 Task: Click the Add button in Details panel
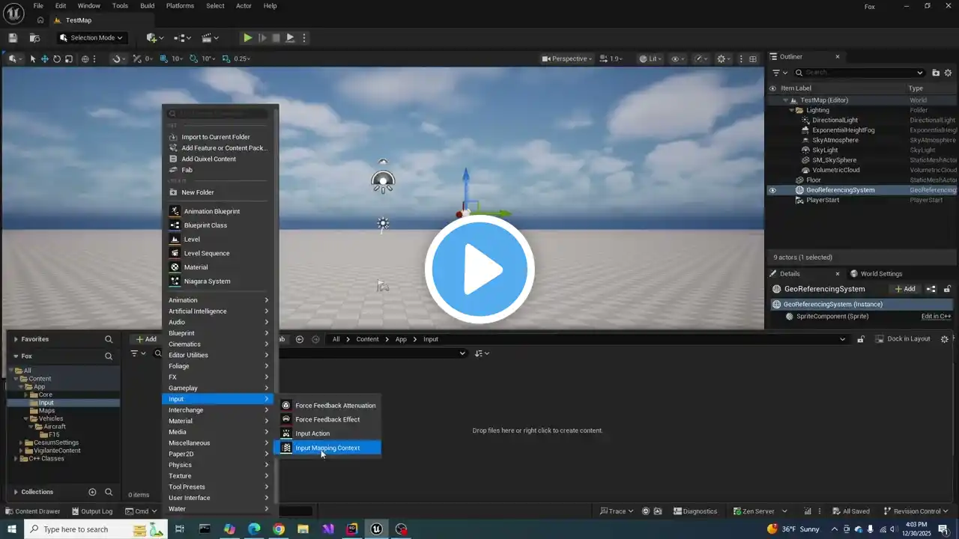[x=905, y=289]
